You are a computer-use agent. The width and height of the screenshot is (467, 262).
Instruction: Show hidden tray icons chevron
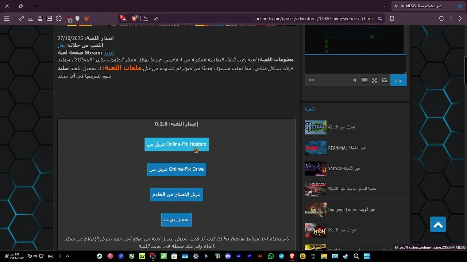click(67, 256)
